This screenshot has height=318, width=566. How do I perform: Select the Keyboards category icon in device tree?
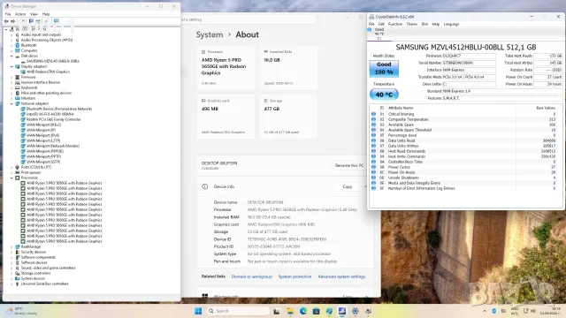(x=18, y=87)
